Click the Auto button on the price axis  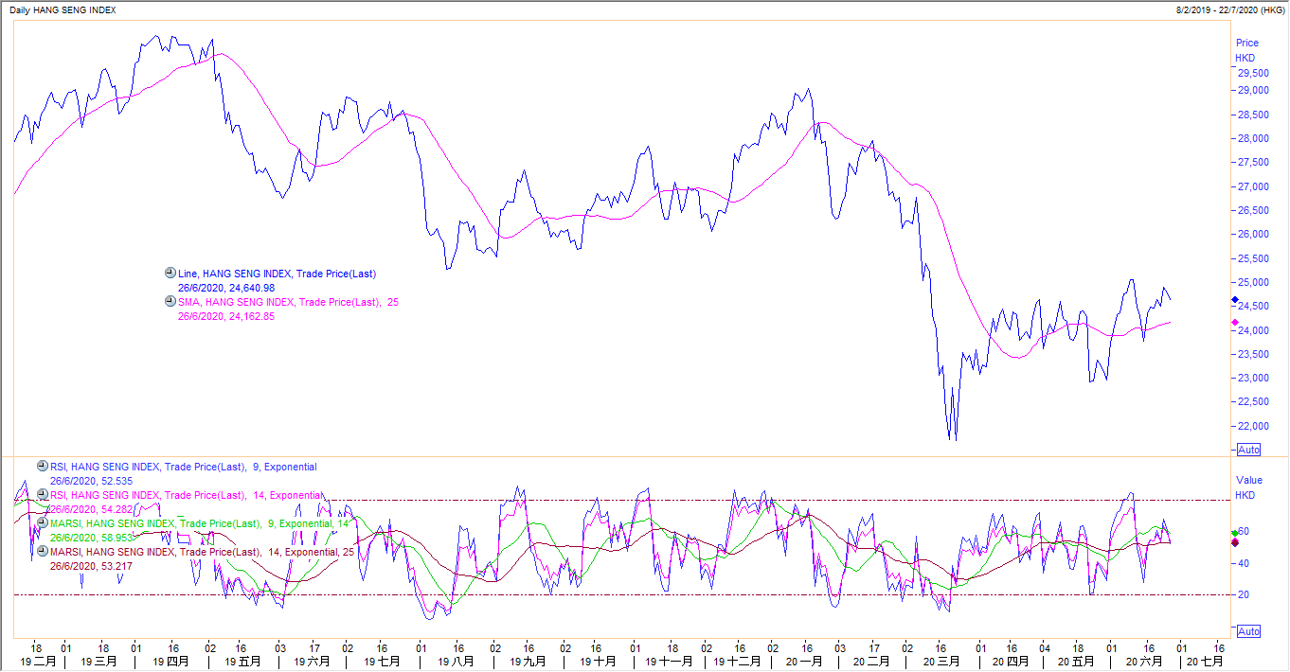(x=1249, y=450)
